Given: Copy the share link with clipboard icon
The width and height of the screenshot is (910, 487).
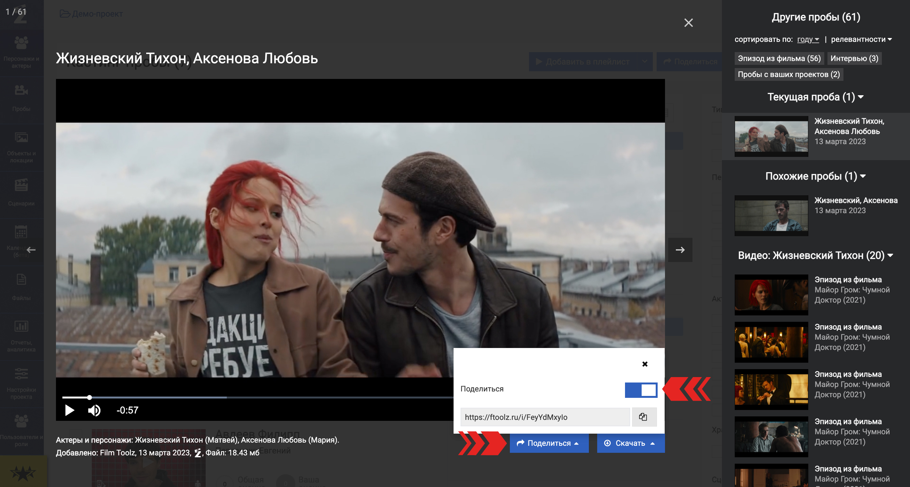Looking at the screenshot, I should pos(644,417).
